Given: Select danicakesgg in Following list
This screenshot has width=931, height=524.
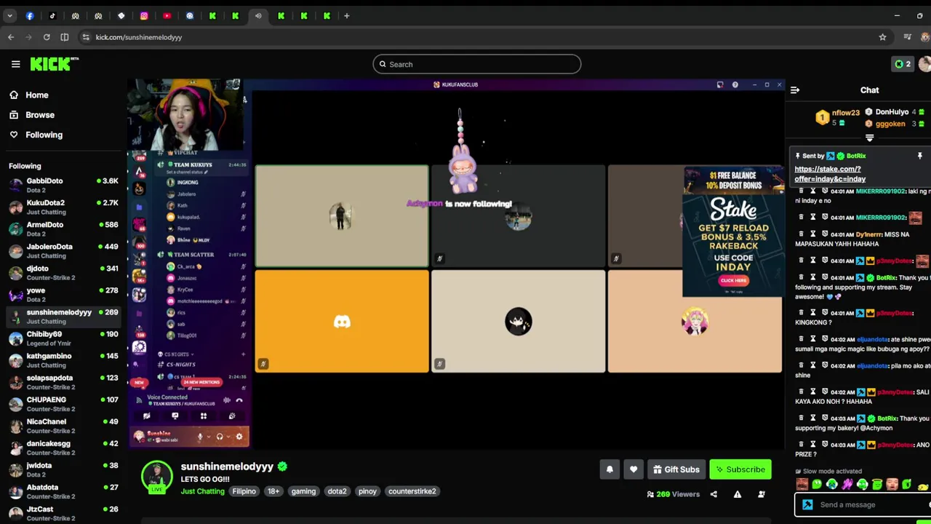Looking at the screenshot, I should pos(62,447).
